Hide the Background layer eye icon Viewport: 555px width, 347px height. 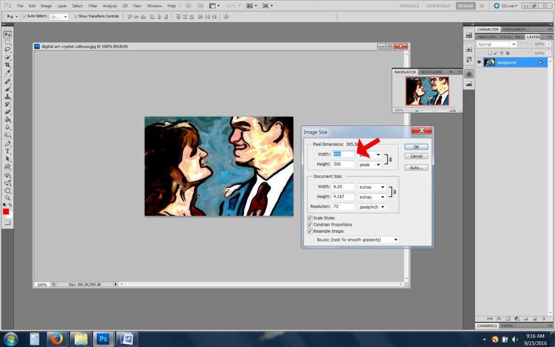tap(479, 62)
